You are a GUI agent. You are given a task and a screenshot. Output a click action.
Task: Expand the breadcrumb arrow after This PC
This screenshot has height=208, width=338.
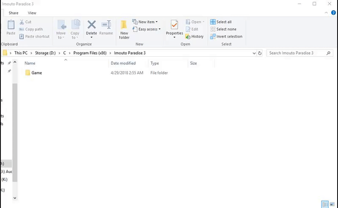(x=31, y=53)
